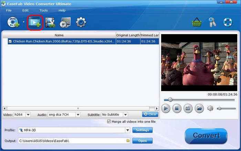The height and width of the screenshot is (151, 241).
Task: Open settings gear in the toolbar
Action: click(x=81, y=22)
